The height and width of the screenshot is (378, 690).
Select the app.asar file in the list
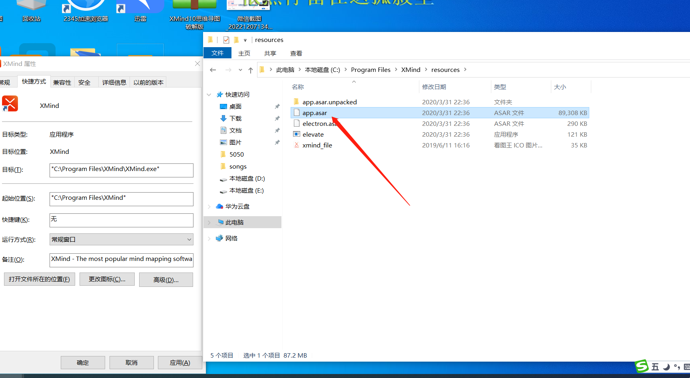point(316,113)
